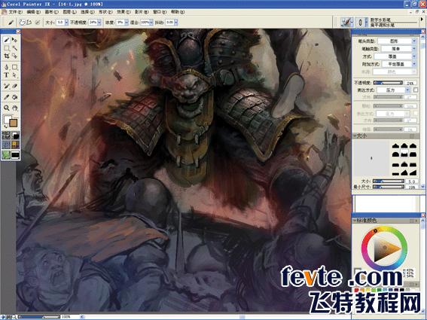Screen dimensions: 427x320
Task: Select the Paint Bucket tool
Action: coord(15,97)
